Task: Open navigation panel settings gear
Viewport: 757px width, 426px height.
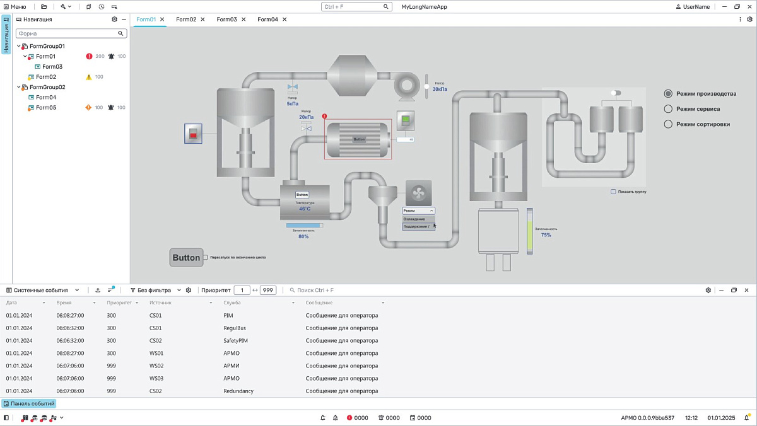Action: 114,20
